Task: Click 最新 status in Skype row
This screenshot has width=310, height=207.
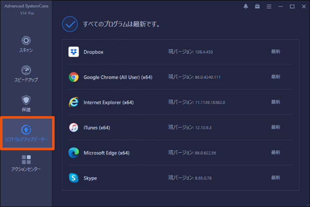Action: pos(276,178)
